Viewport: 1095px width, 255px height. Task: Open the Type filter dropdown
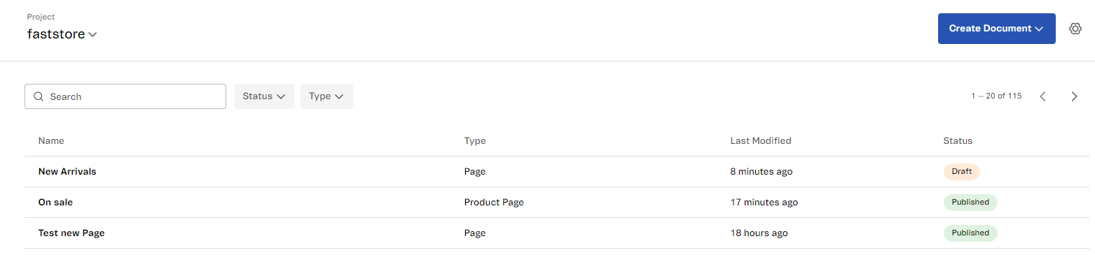coord(326,96)
